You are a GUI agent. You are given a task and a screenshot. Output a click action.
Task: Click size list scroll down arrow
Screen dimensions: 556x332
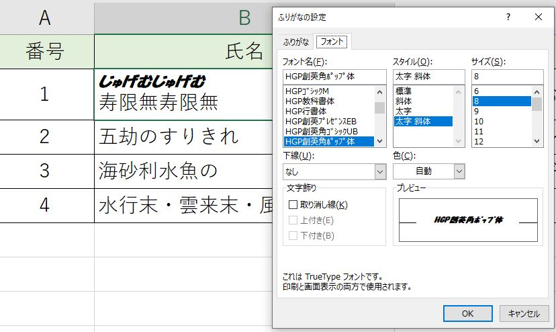pos(537,141)
